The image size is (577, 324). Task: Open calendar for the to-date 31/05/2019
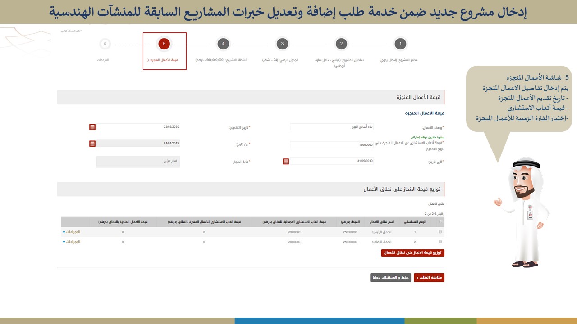pyautogui.click(x=286, y=161)
